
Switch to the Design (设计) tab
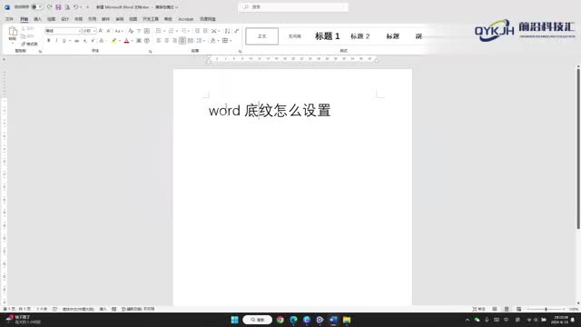coord(64,19)
